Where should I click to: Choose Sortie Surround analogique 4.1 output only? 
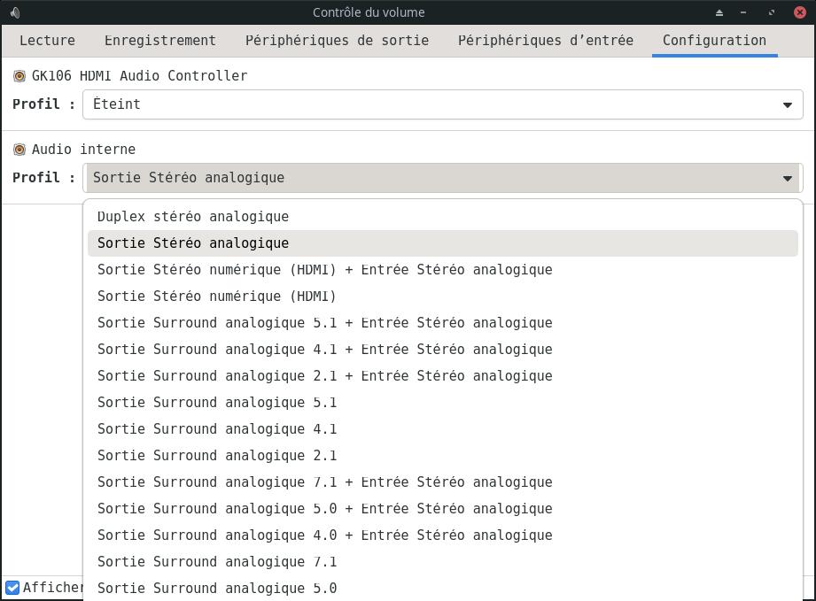point(443,429)
